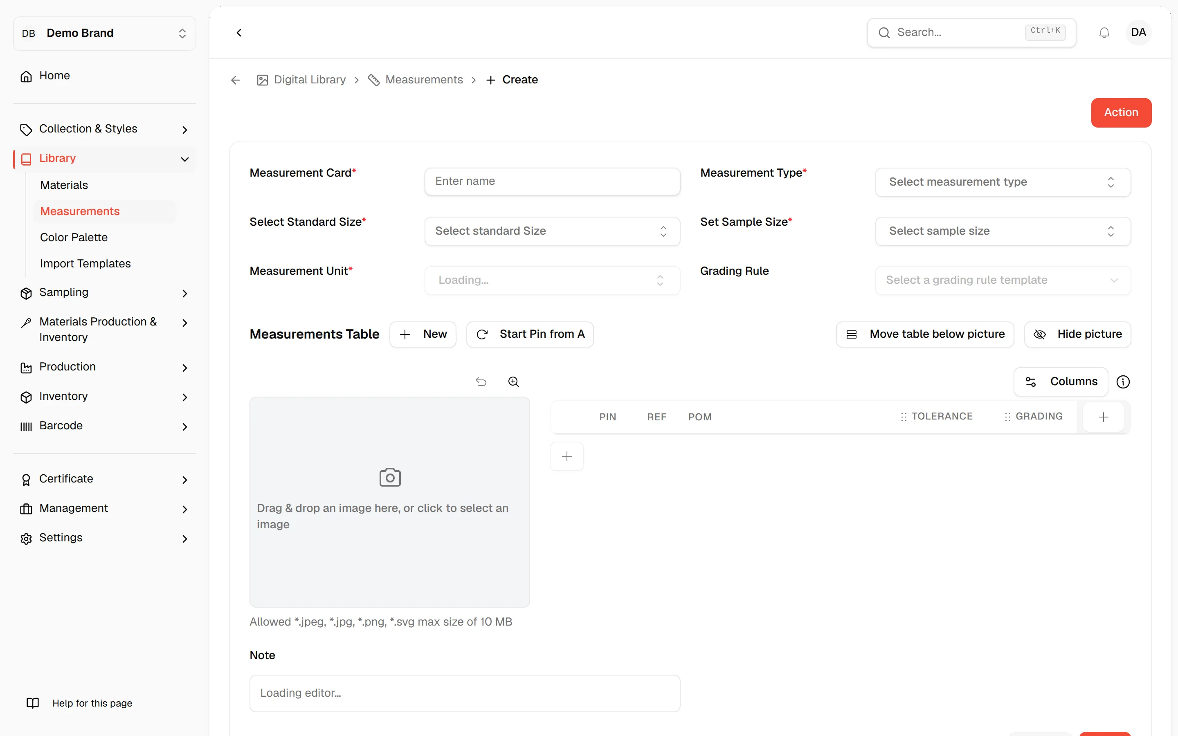Open the Select standard Size dropdown
1178x736 pixels.
coord(552,231)
